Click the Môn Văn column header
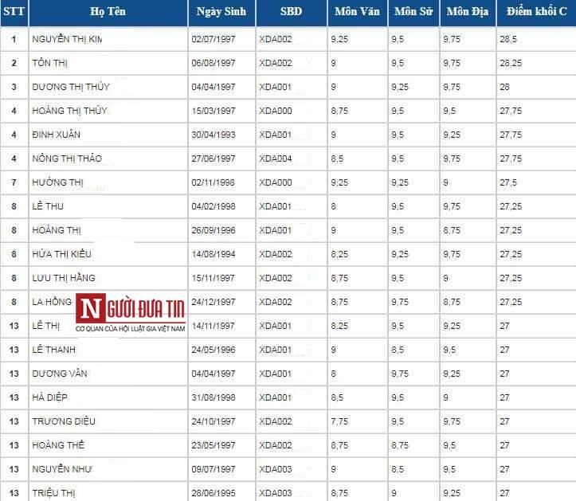This screenshot has height=501, width=576. [356, 13]
